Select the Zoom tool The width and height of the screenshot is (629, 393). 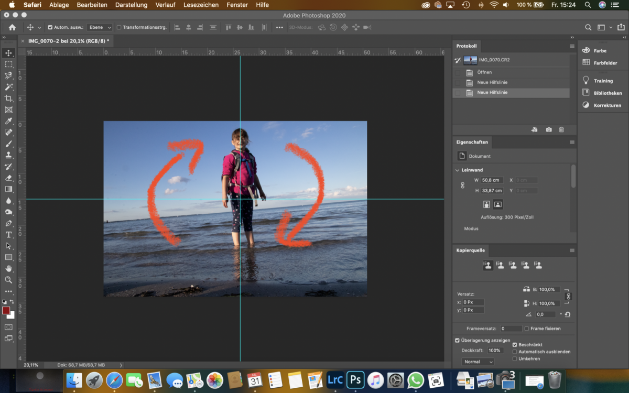(x=9, y=280)
